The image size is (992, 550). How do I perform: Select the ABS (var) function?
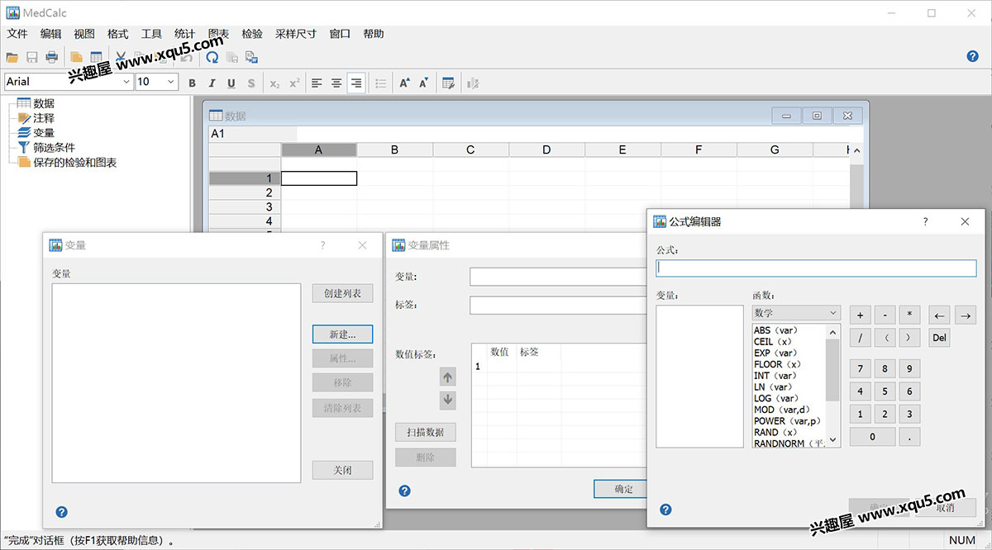[x=775, y=330]
